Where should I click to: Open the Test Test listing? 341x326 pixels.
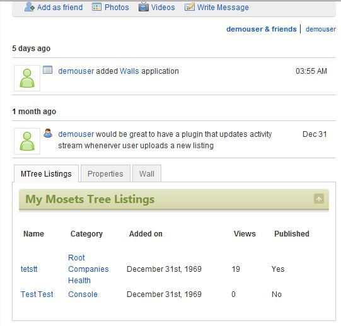(x=37, y=294)
